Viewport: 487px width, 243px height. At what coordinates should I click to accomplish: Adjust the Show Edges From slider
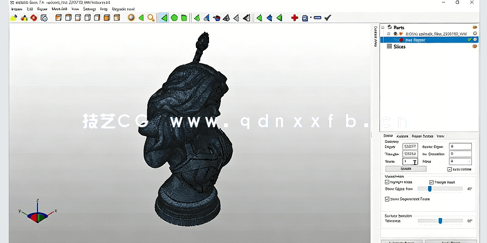pyautogui.click(x=440, y=189)
